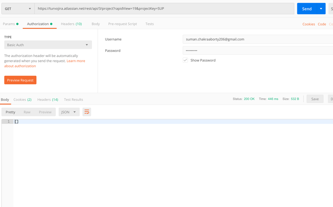Viewport: 333px width, 207px height.
Task: Select the Raw response view
Action: click(27, 112)
